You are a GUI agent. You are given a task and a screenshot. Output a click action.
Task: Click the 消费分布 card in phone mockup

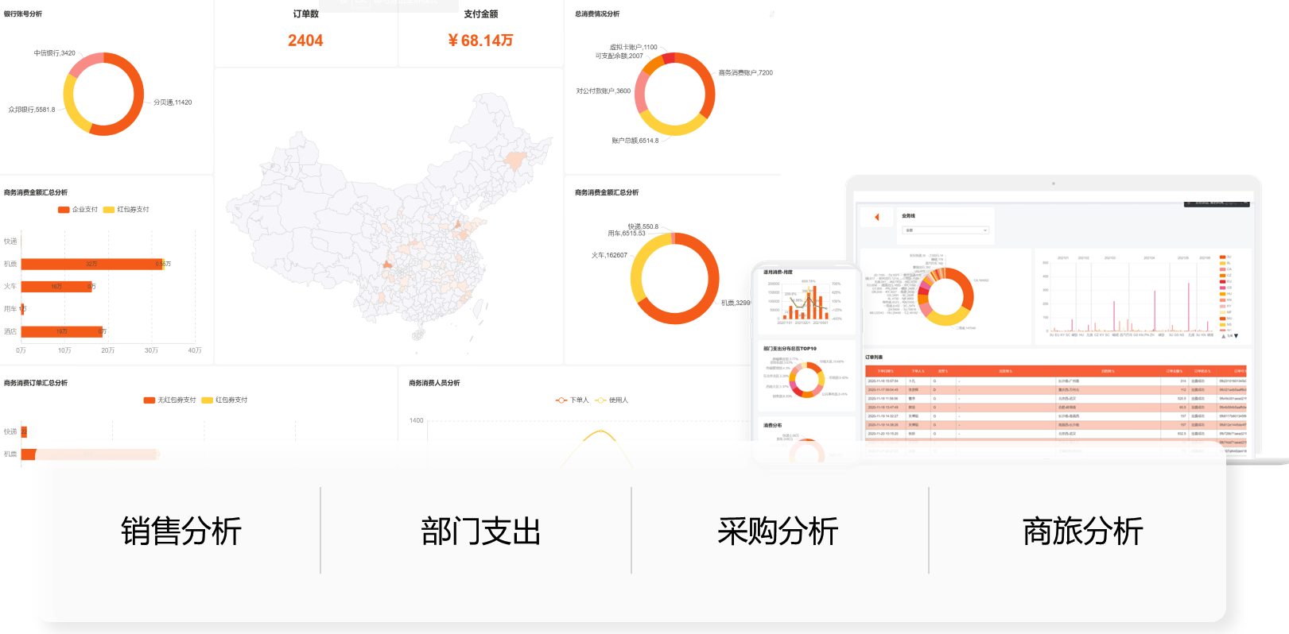[x=806, y=440]
